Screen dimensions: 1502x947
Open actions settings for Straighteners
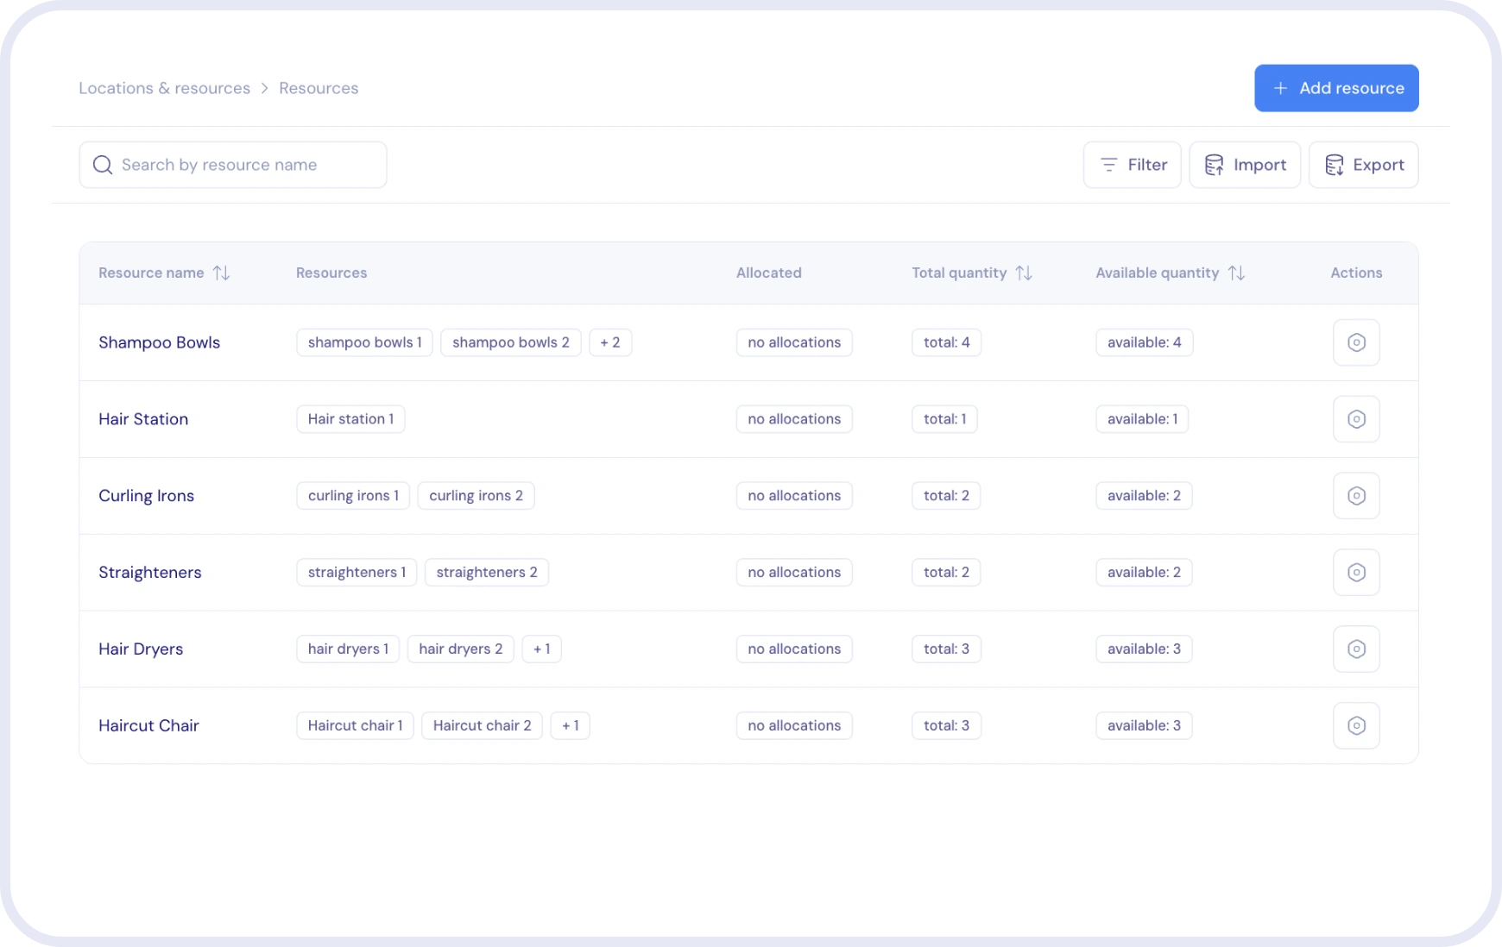pyautogui.click(x=1355, y=572)
